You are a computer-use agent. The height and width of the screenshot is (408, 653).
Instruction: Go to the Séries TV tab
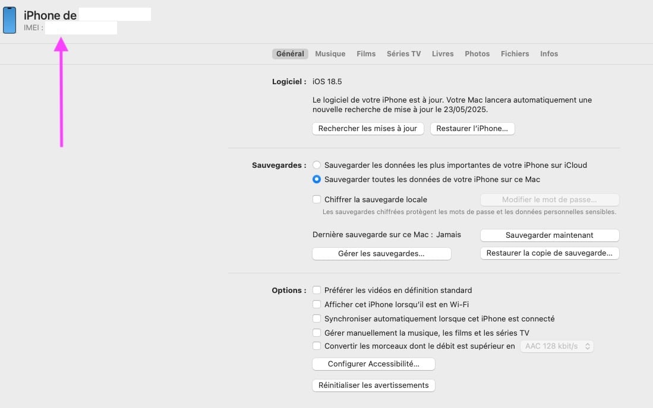click(x=403, y=53)
